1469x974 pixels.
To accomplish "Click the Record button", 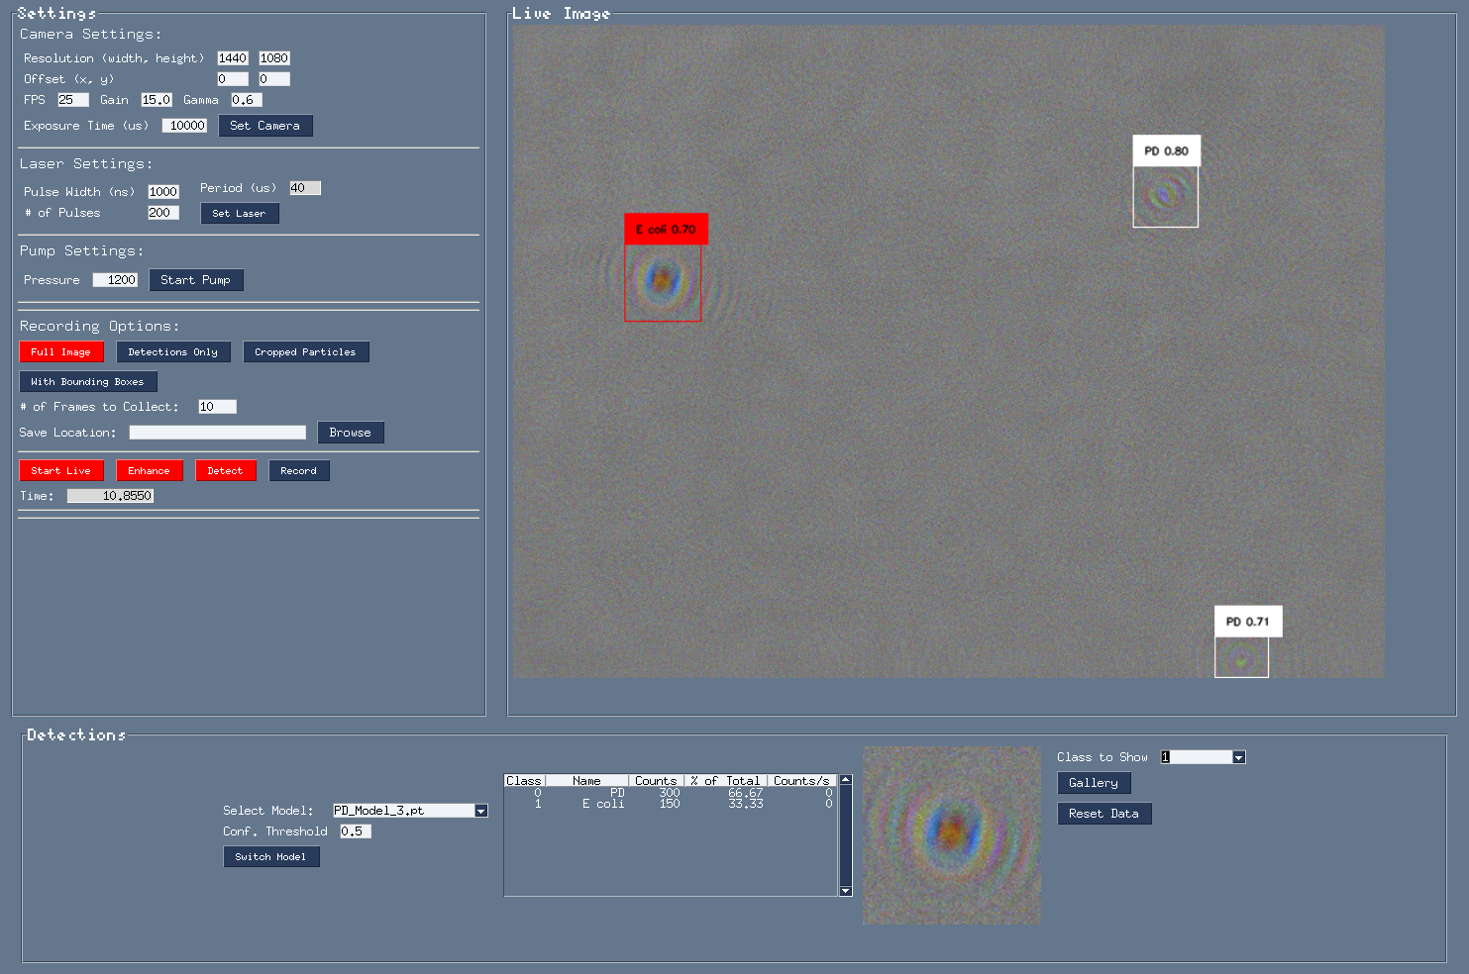I will coord(298,471).
